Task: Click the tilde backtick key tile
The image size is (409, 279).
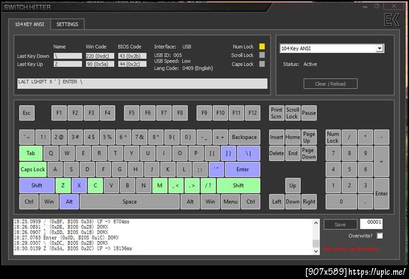Action: pos(27,137)
